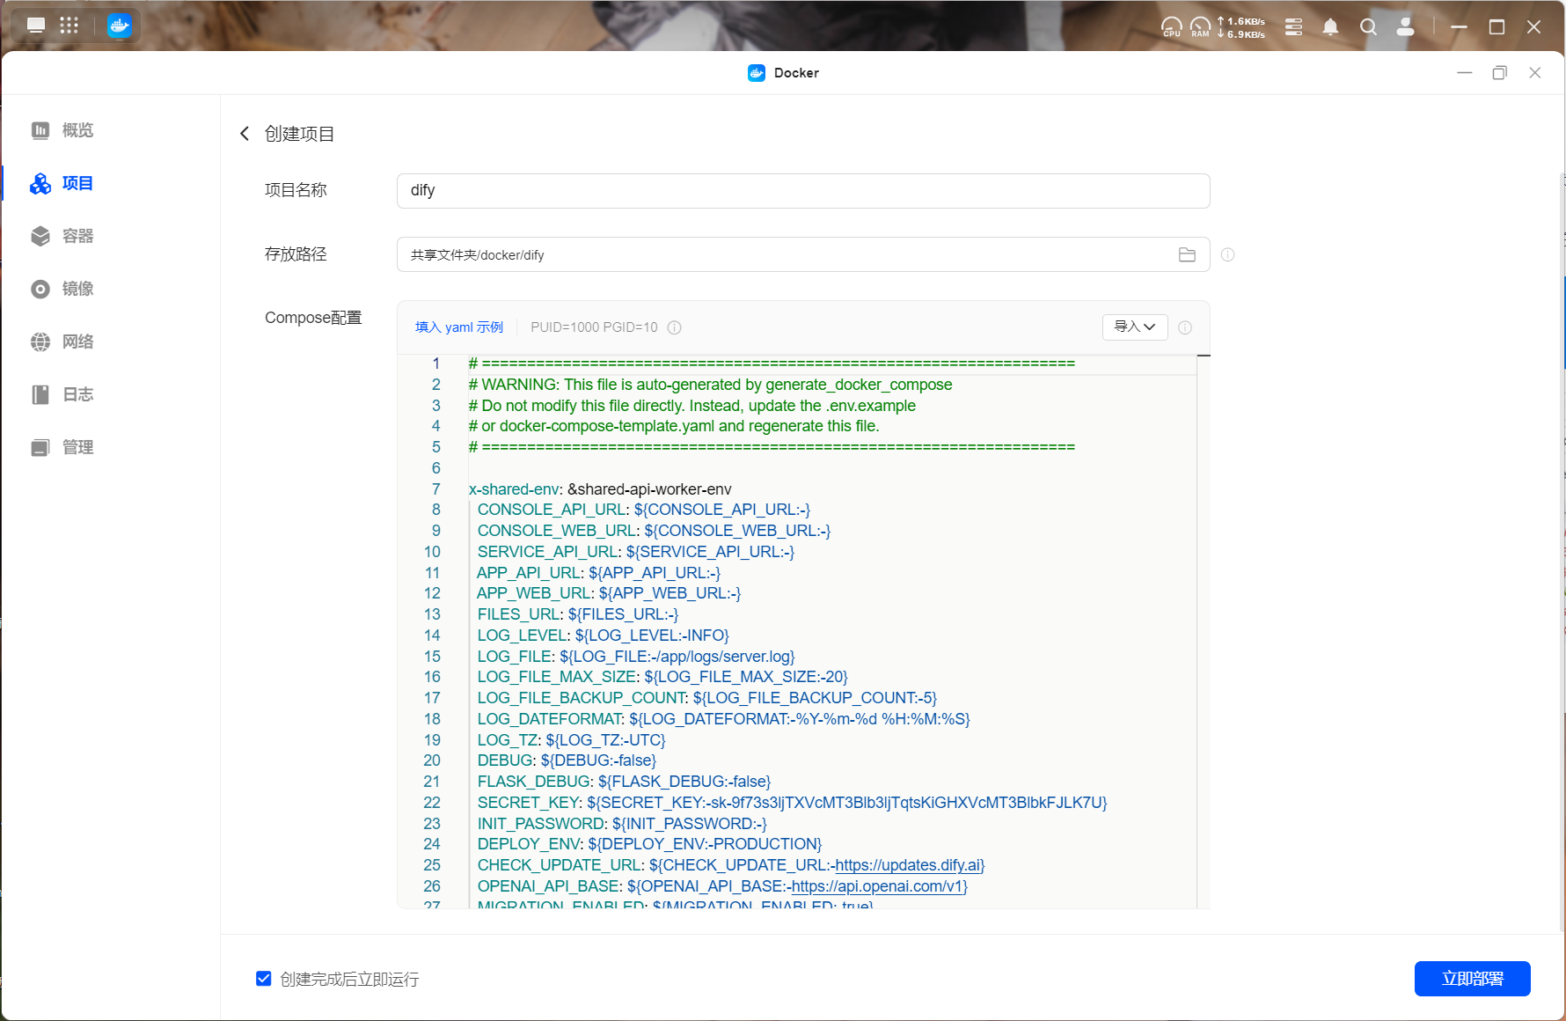Open the notifications bell
Screen dimensions: 1566x1021
1330,27
